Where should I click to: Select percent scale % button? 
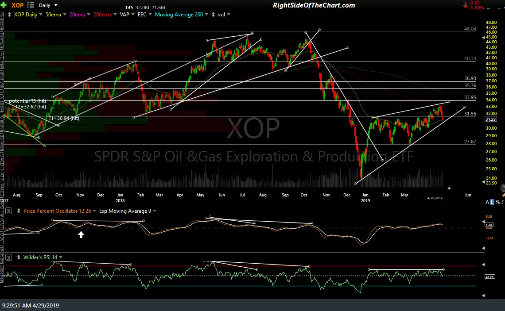pyautogui.click(x=497, y=202)
